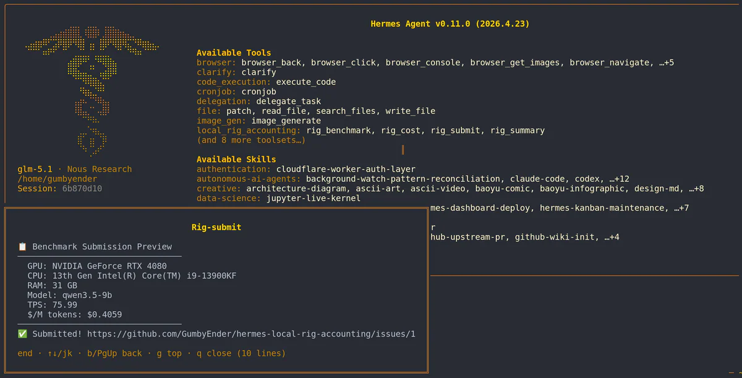Click the green checkmark next to Submitted
This screenshot has width=742, height=378.
(22, 333)
